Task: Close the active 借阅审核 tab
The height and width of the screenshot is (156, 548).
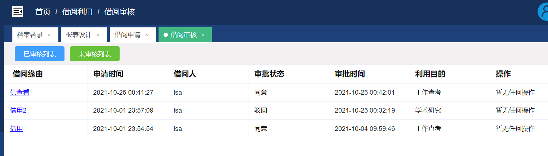Action: coord(203,35)
